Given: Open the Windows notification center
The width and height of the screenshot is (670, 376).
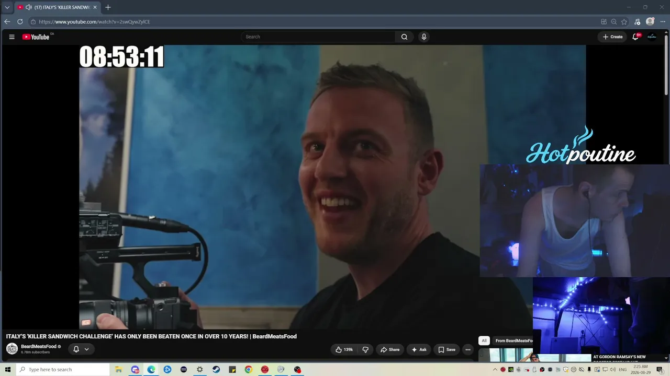Looking at the screenshot, I should point(660,370).
